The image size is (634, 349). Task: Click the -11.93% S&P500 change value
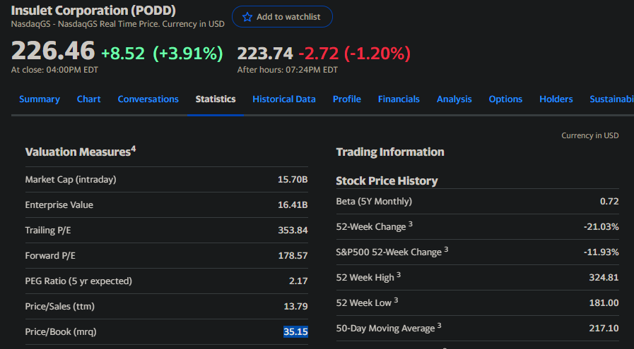pyautogui.click(x=601, y=252)
